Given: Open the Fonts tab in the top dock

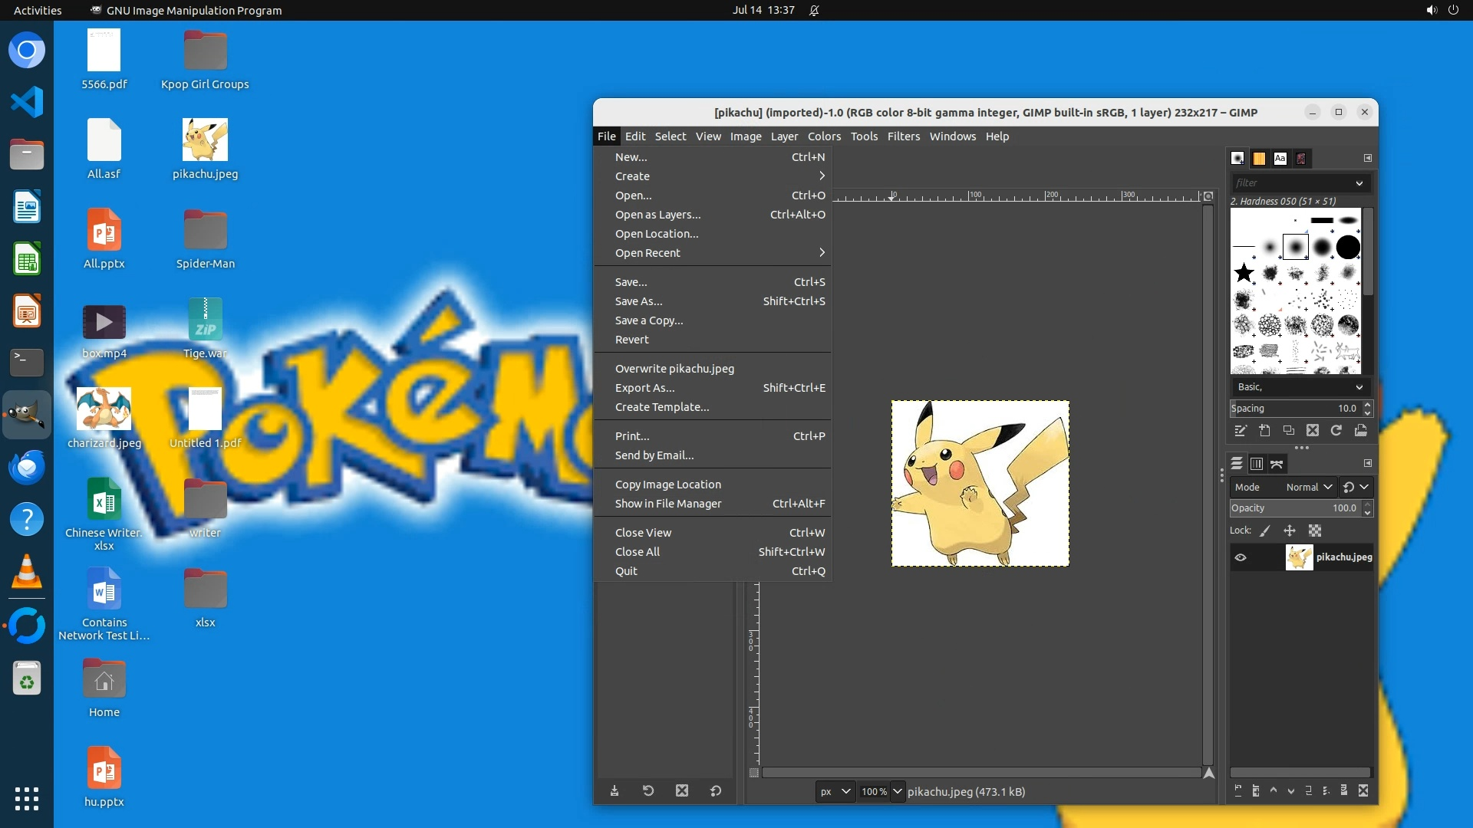Looking at the screenshot, I should click(1280, 159).
